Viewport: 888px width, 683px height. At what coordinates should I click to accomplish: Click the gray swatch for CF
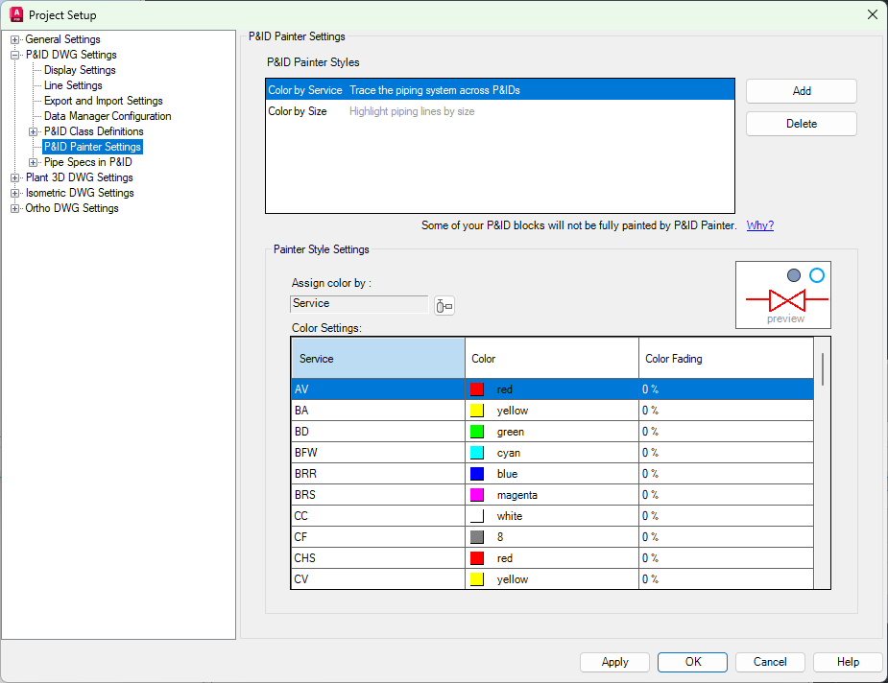coord(477,537)
